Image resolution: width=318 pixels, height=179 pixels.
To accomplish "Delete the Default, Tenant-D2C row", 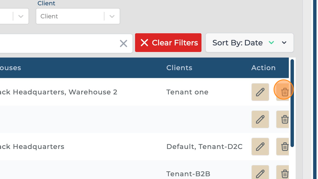I will click(284, 147).
